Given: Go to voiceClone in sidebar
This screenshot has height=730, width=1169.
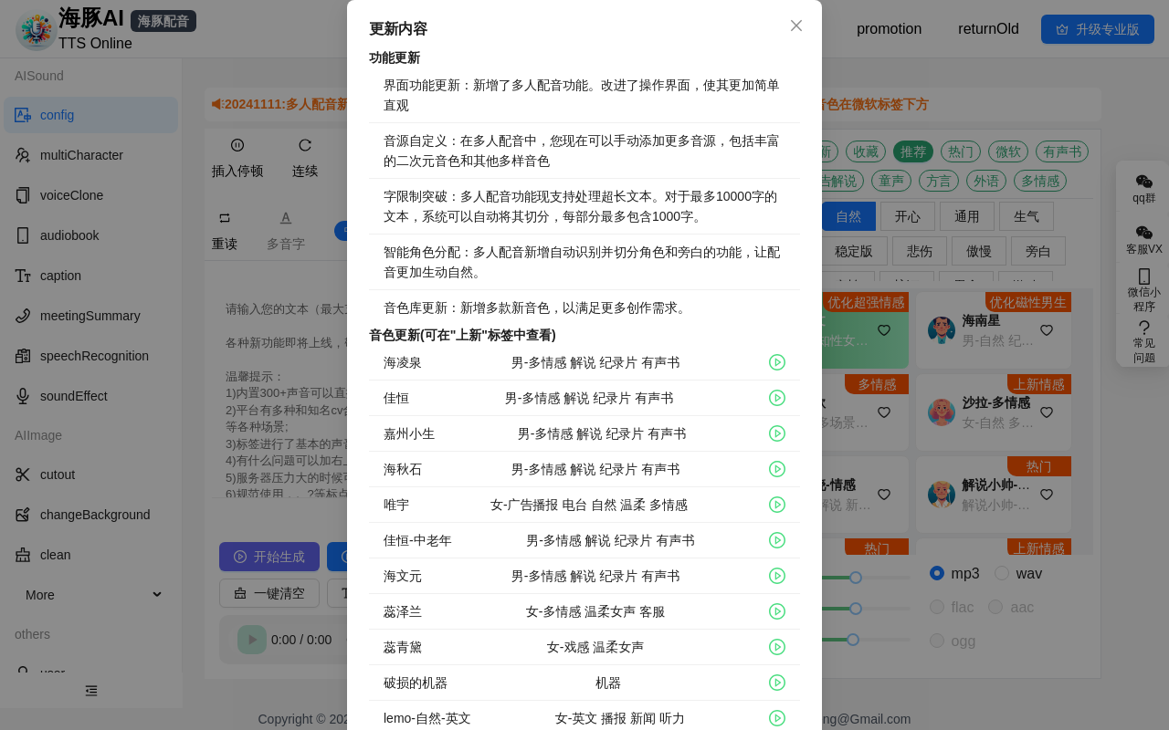Looking at the screenshot, I should point(71,195).
